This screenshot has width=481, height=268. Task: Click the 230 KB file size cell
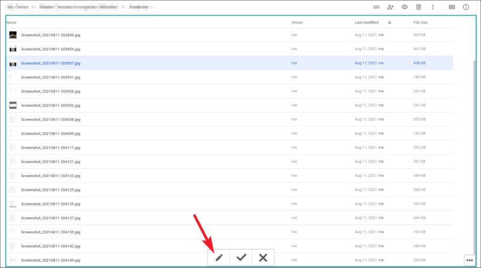420,260
